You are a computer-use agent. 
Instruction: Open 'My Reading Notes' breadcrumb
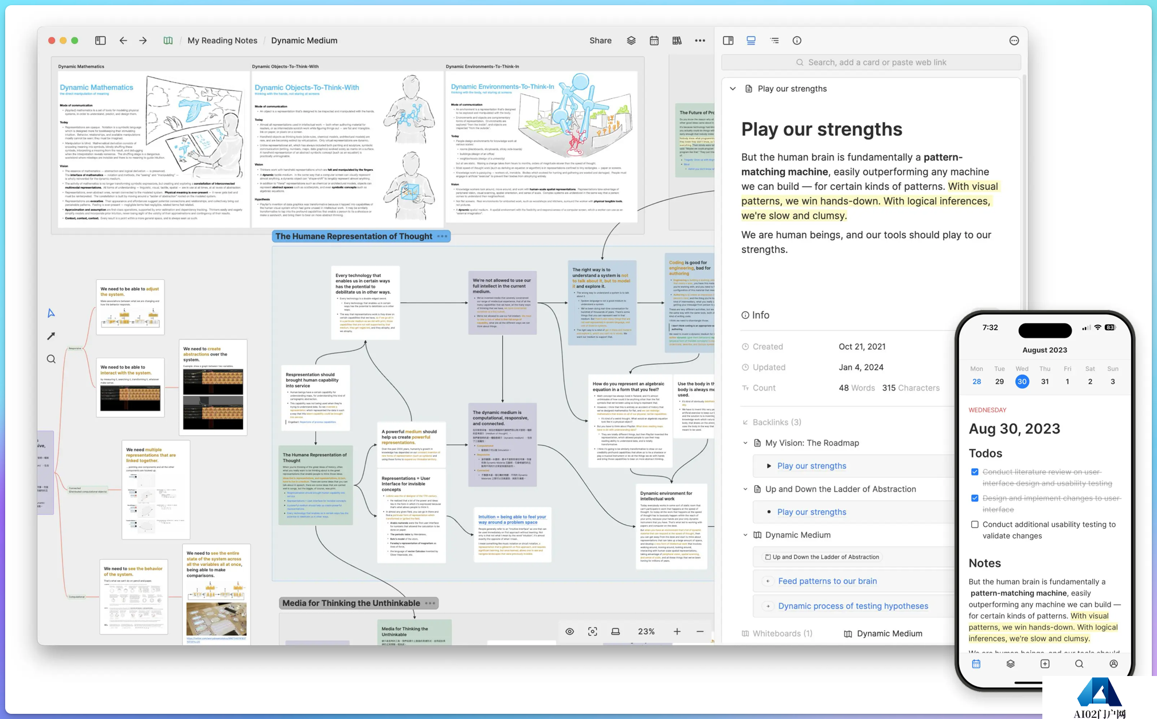point(222,41)
